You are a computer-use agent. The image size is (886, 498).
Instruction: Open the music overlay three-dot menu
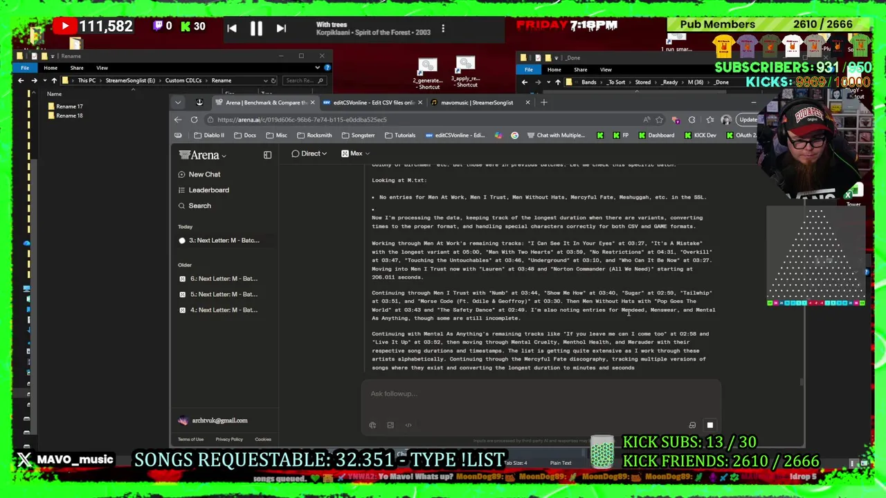[443, 29]
